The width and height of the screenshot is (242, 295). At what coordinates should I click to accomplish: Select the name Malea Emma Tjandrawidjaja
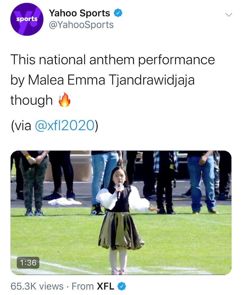(111, 80)
